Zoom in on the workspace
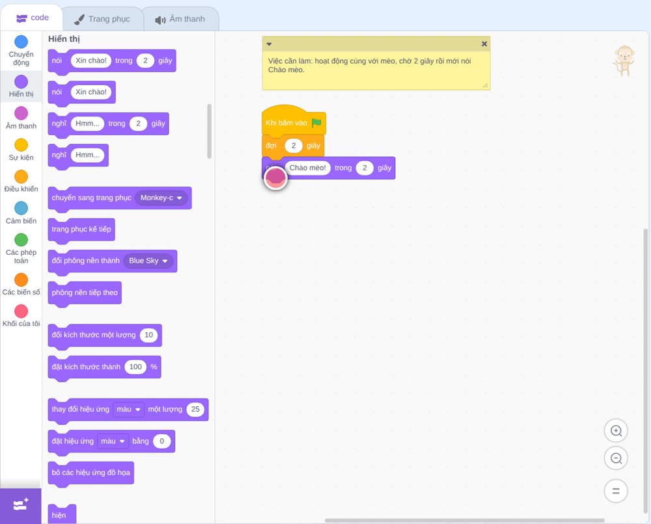 point(616,431)
